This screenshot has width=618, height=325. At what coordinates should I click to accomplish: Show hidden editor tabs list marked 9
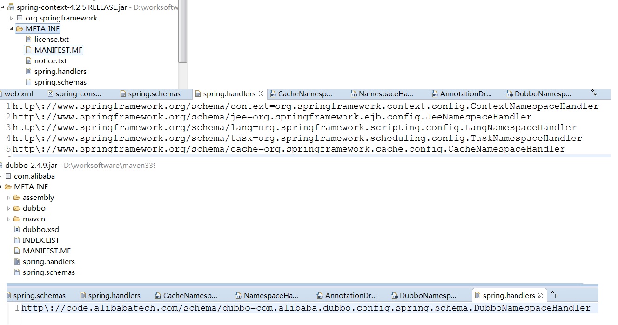pos(593,93)
